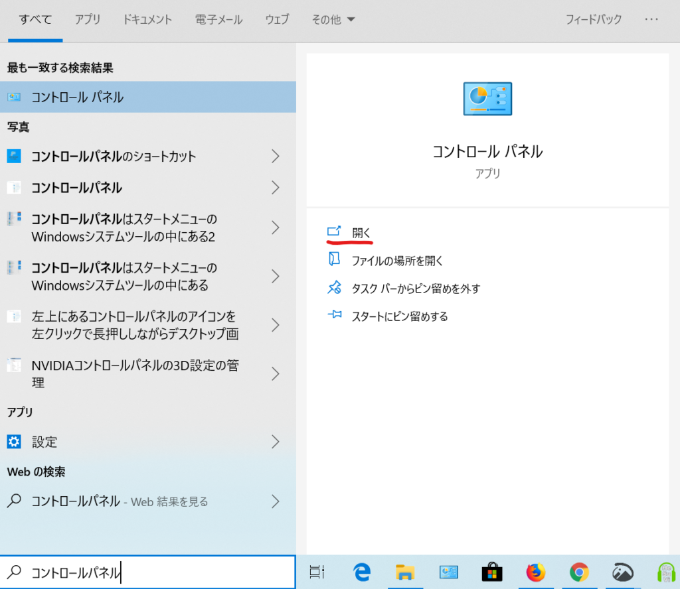680x589 pixels.
Task: Start Firefox from the taskbar
Action: click(x=535, y=572)
